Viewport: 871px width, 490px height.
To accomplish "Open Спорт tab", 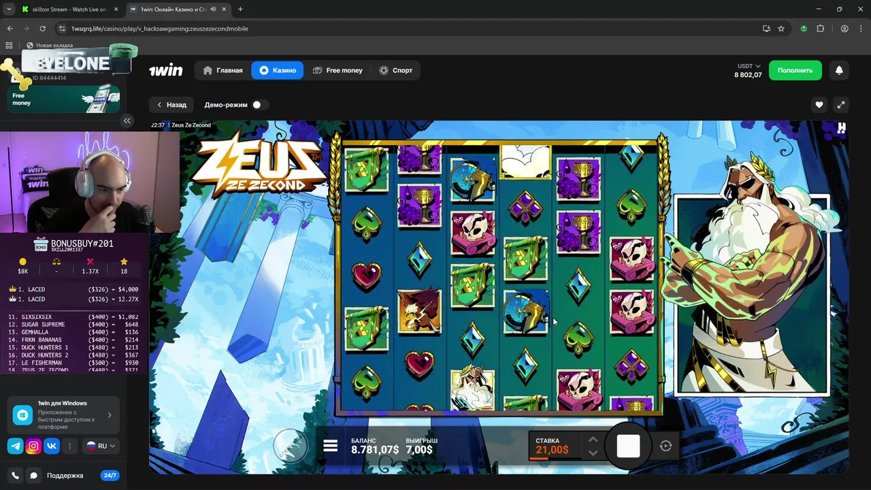I will 395,70.
